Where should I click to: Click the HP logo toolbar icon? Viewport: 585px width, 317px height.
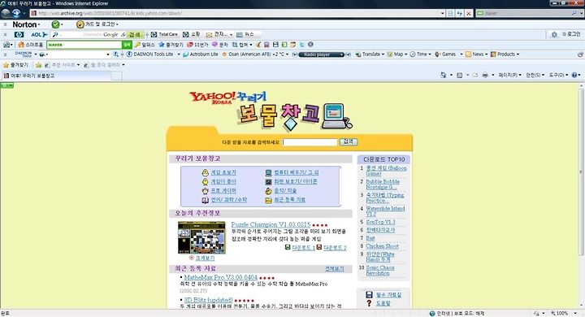click(x=19, y=34)
